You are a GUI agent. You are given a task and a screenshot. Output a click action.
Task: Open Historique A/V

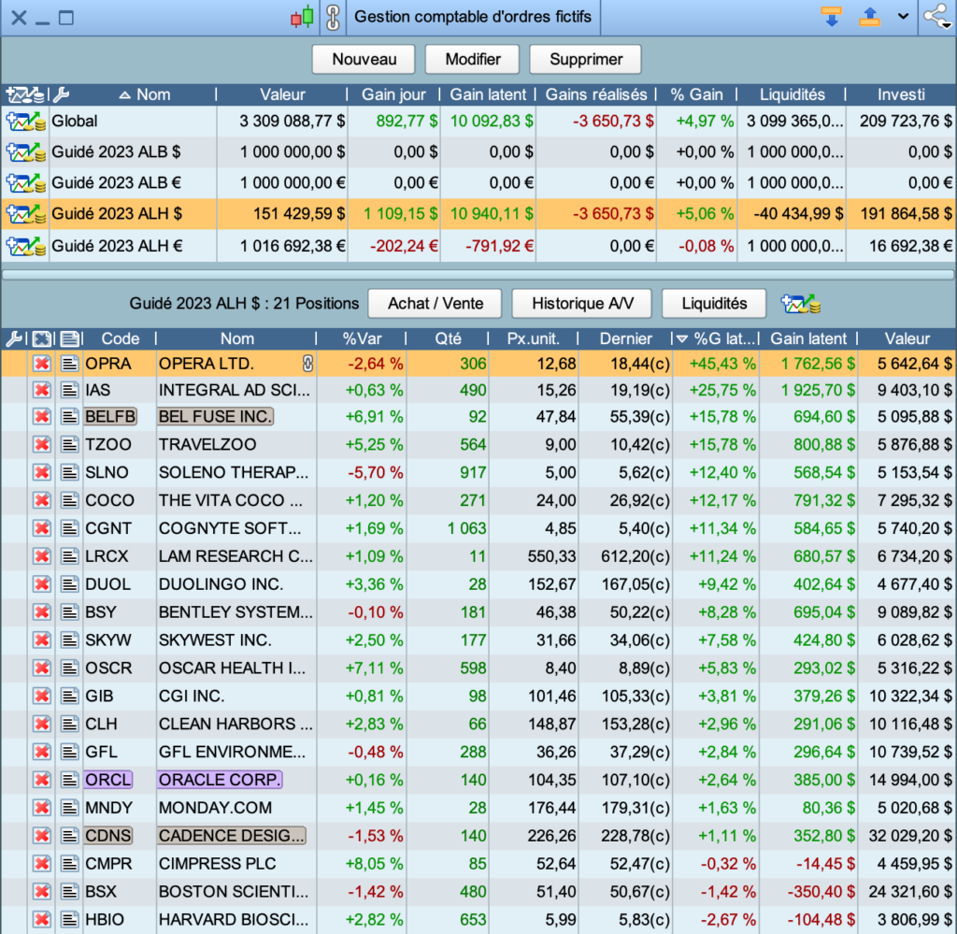coord(582,304)
